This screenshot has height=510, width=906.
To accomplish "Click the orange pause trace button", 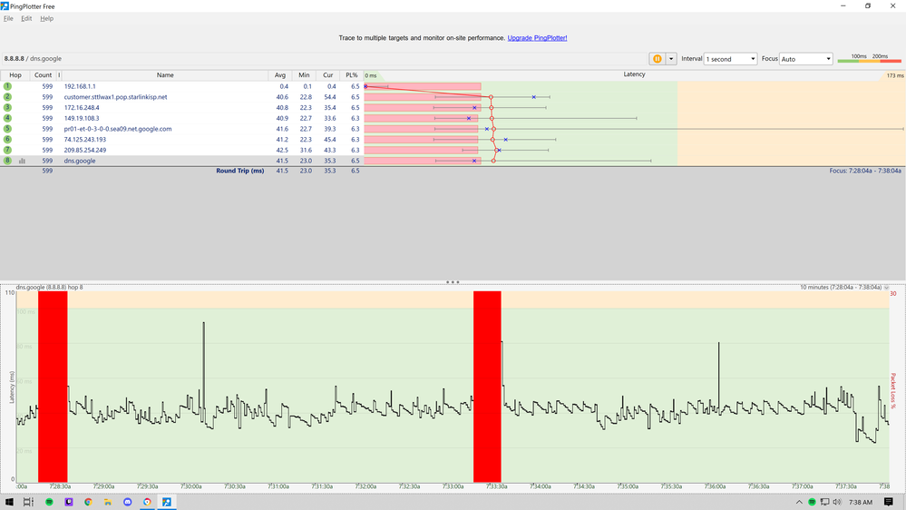I will 657,59.
